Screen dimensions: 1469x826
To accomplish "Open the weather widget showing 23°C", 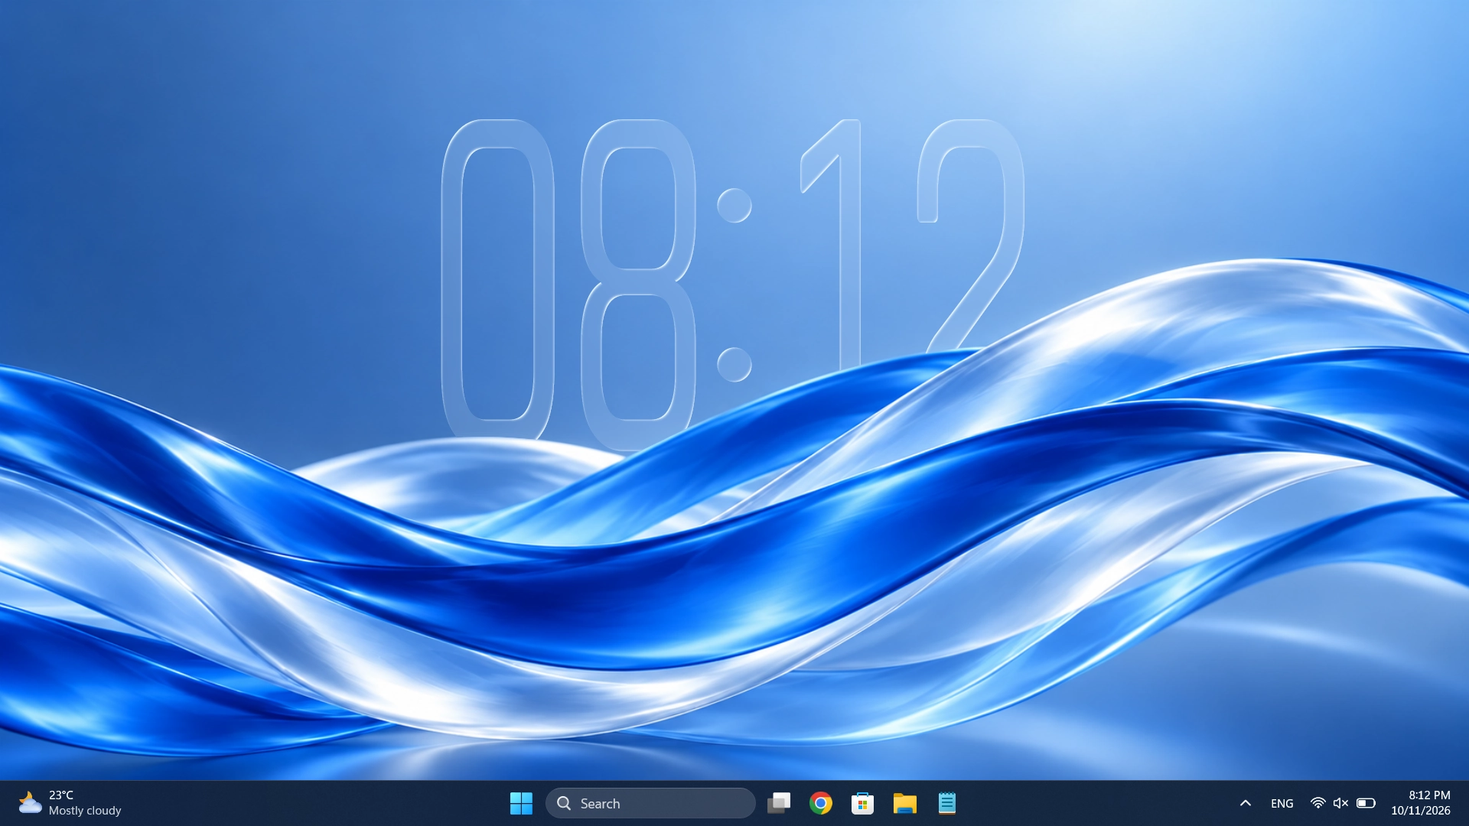I will pos(70,803).
